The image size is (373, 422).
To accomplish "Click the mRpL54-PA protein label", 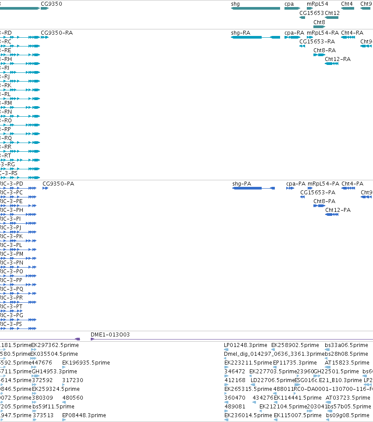I will point(323,183).
